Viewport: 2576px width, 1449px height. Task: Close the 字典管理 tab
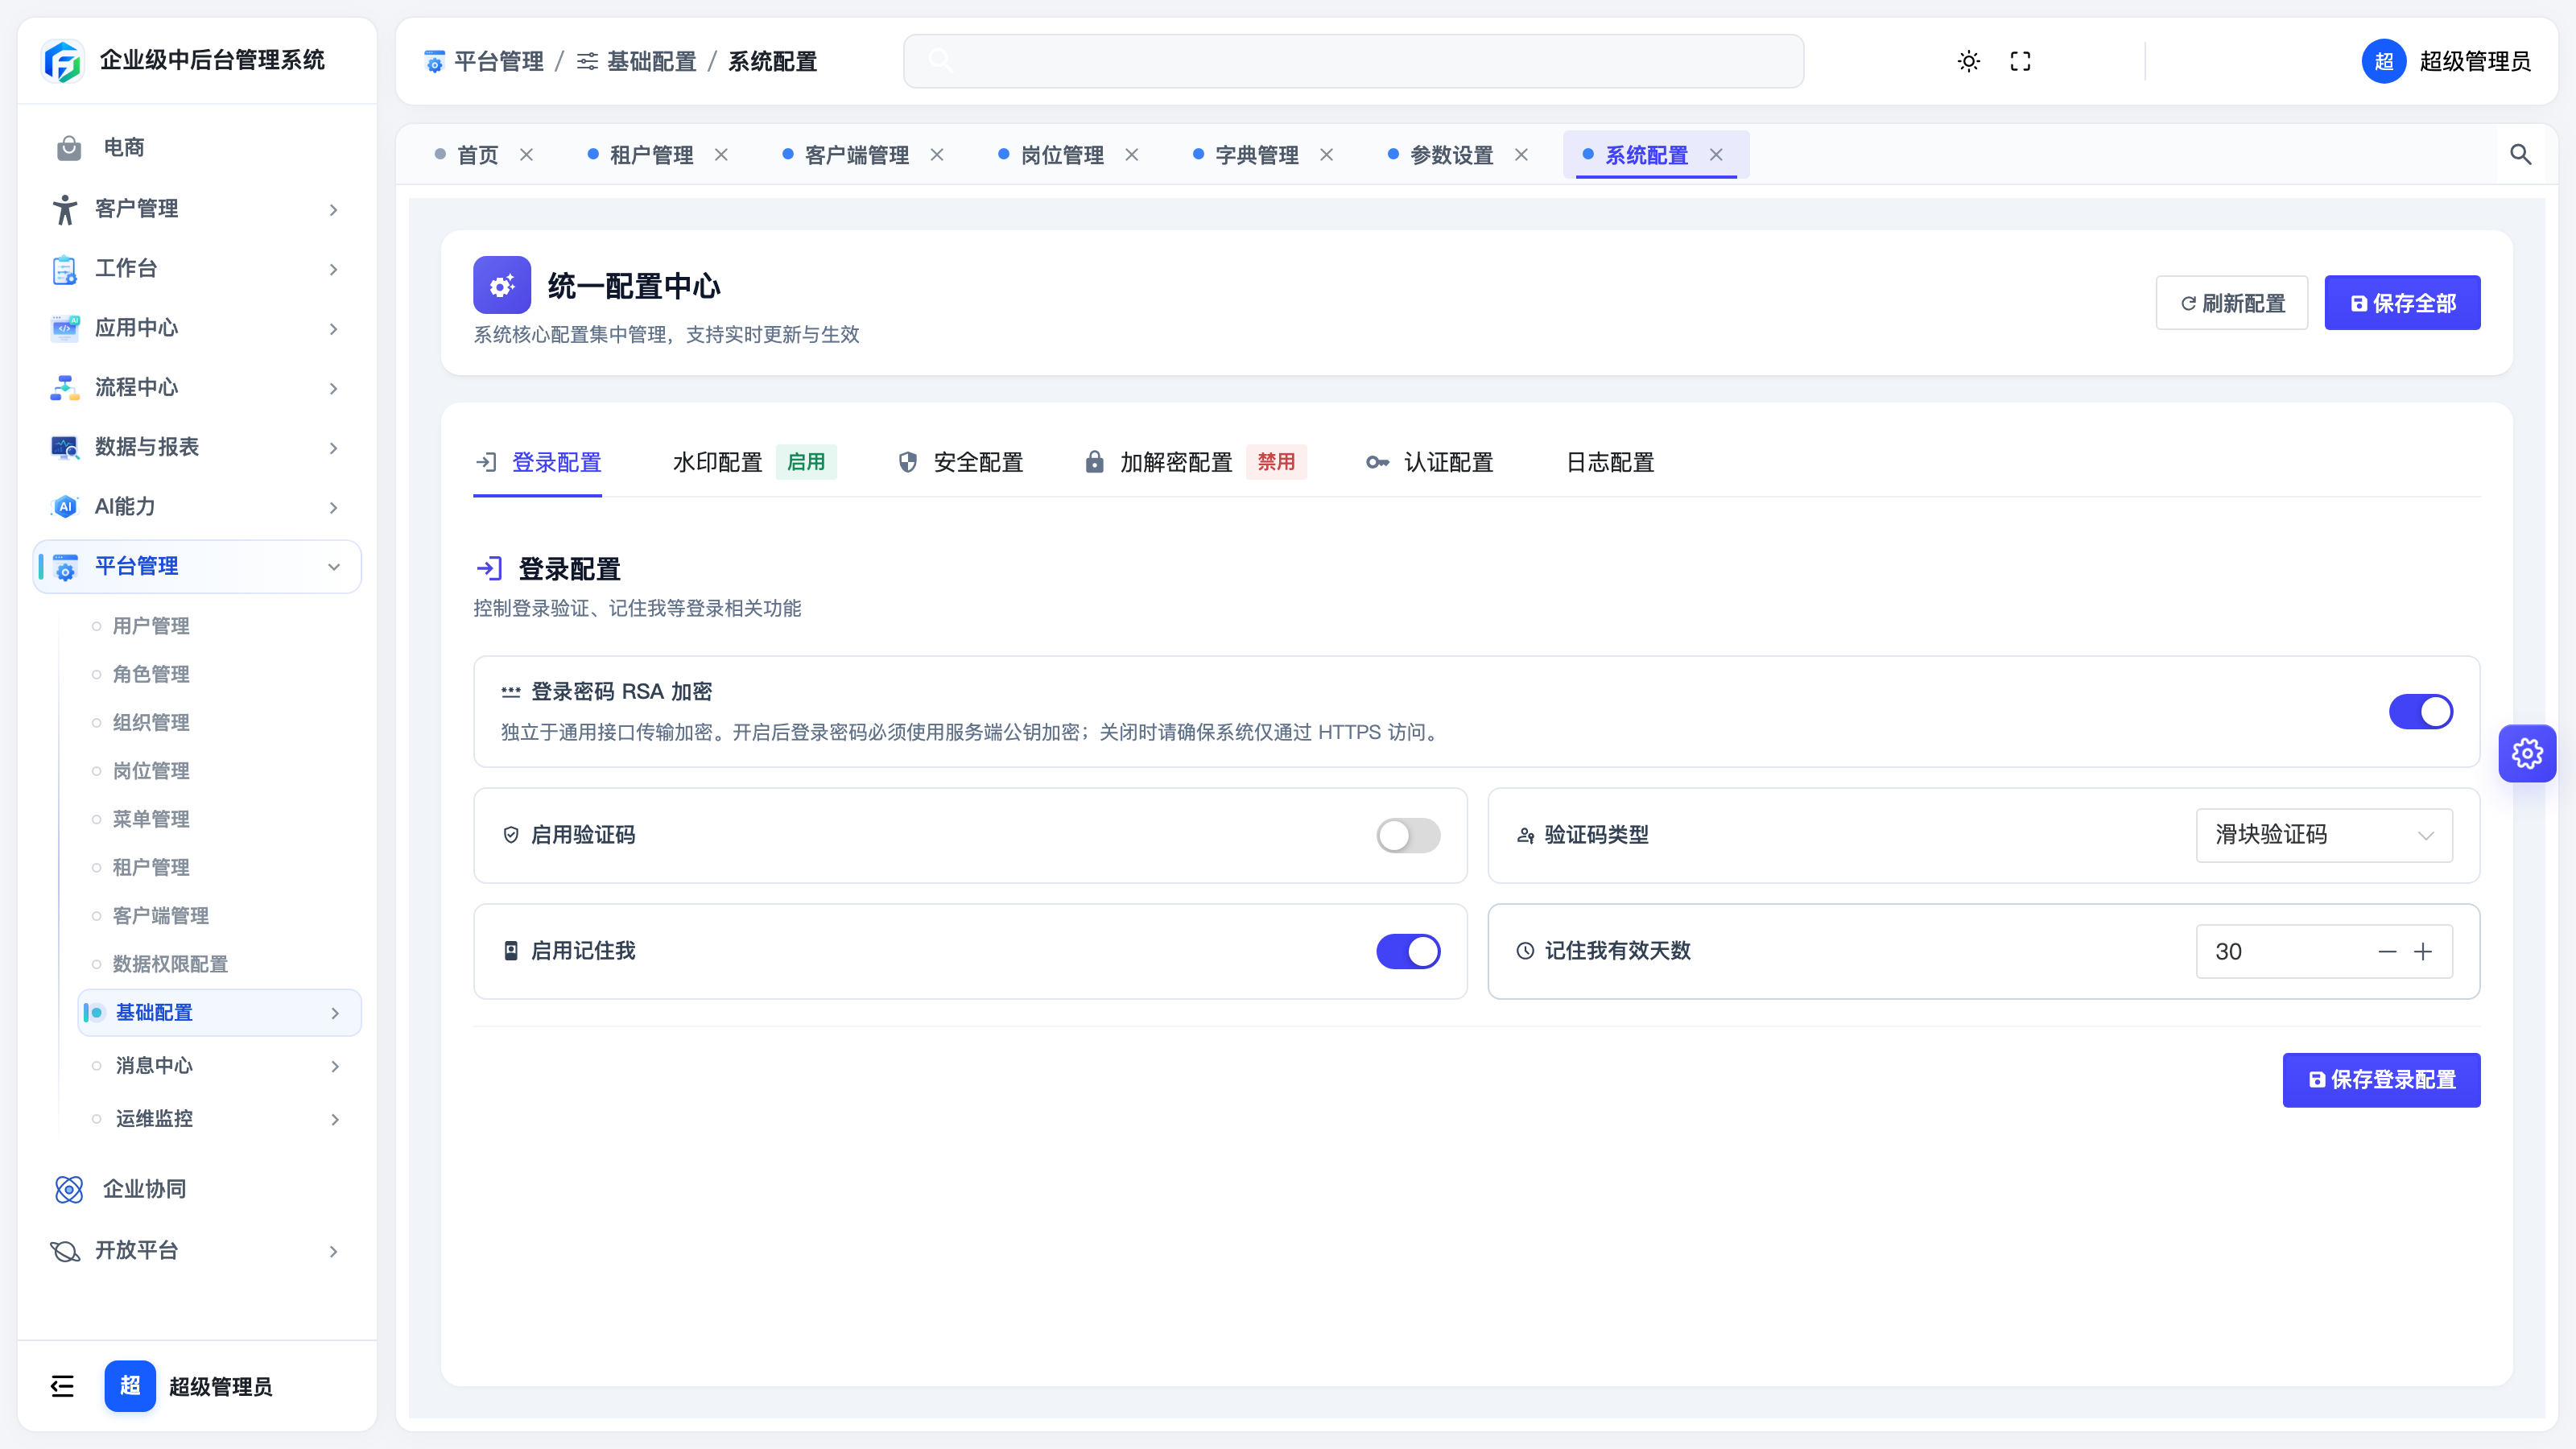pos(1327,155)
